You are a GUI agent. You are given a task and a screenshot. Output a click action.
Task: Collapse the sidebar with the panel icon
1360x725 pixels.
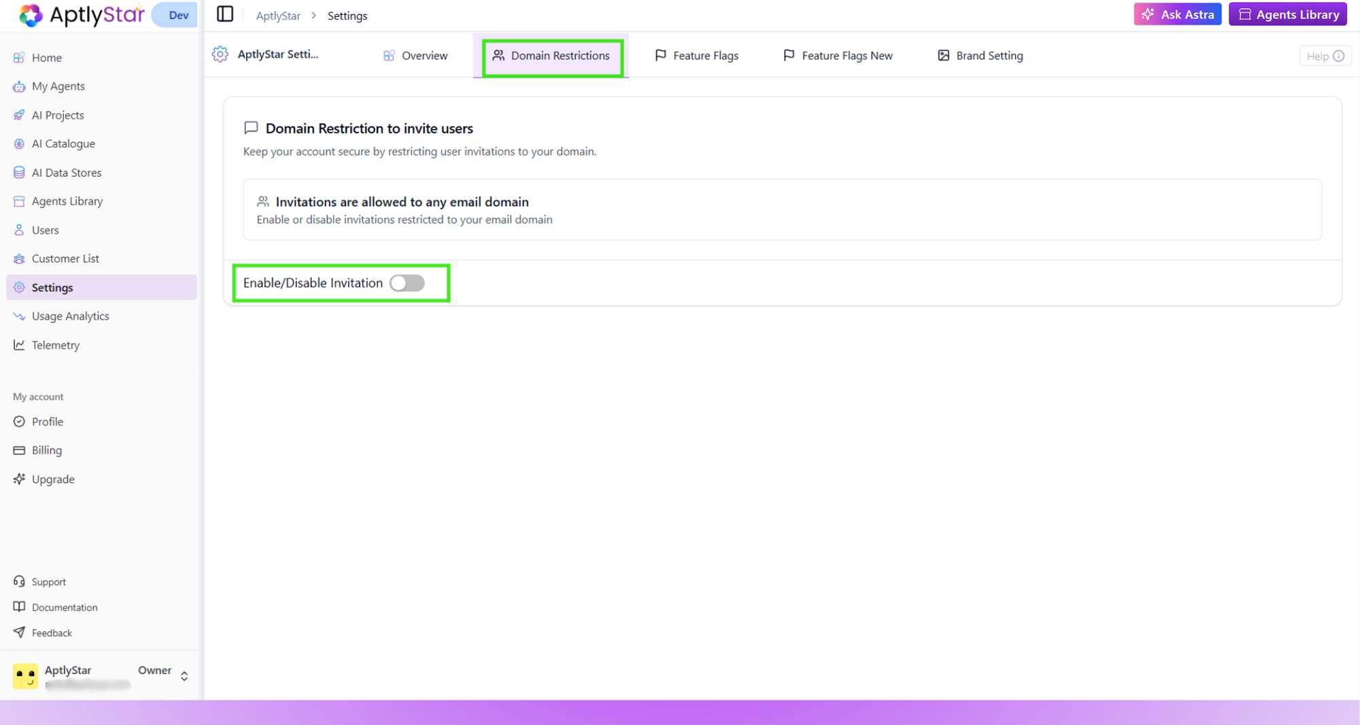coord(224,14)
